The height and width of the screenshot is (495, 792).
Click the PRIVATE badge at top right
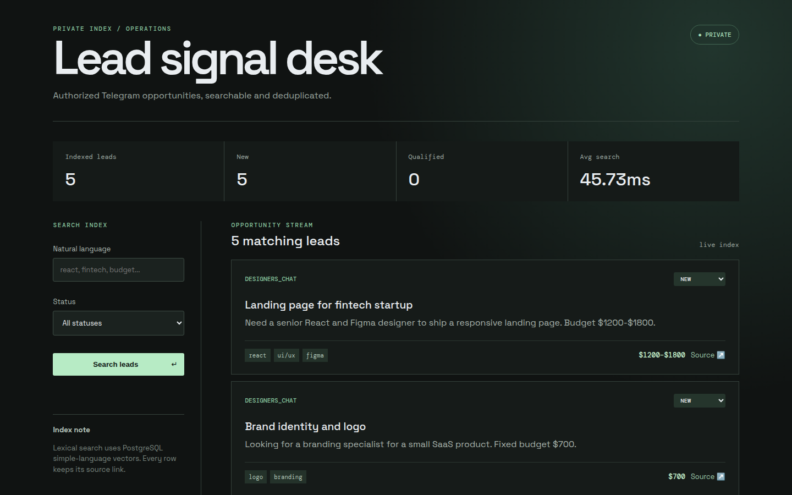click(x=714, y=35)
